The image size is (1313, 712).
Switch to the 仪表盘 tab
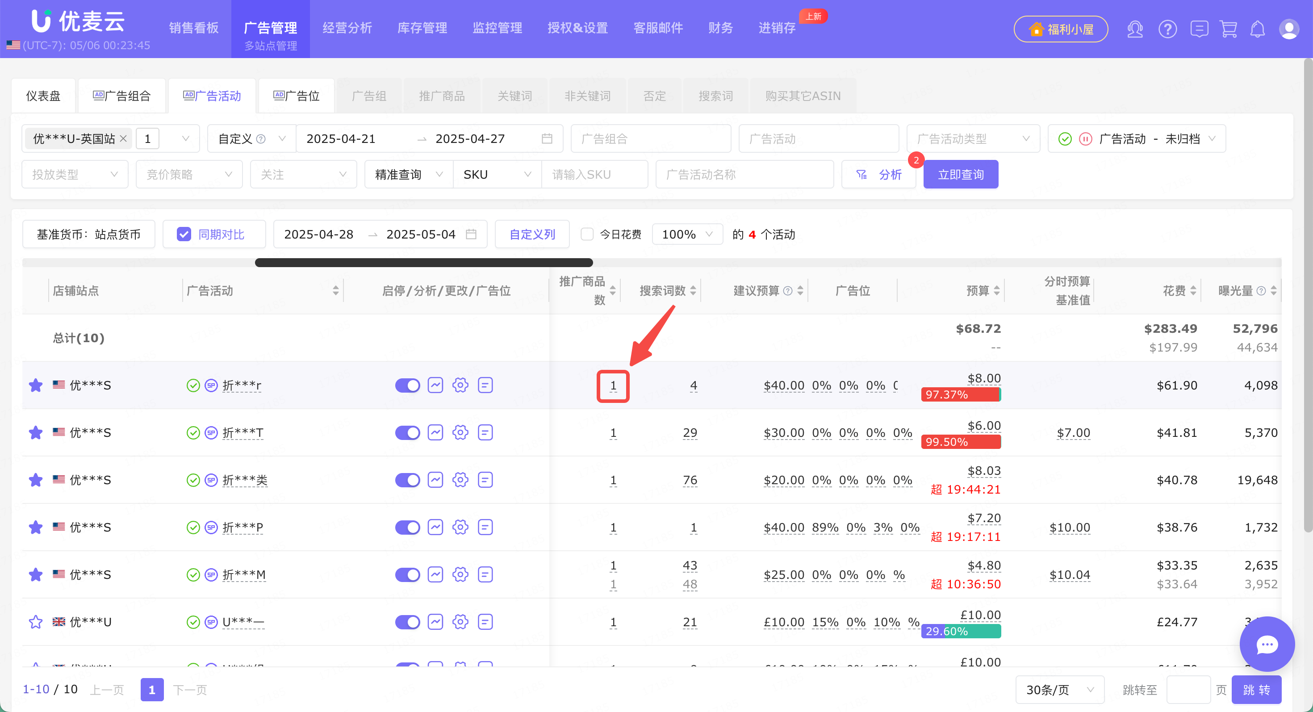tap(43, 96)
